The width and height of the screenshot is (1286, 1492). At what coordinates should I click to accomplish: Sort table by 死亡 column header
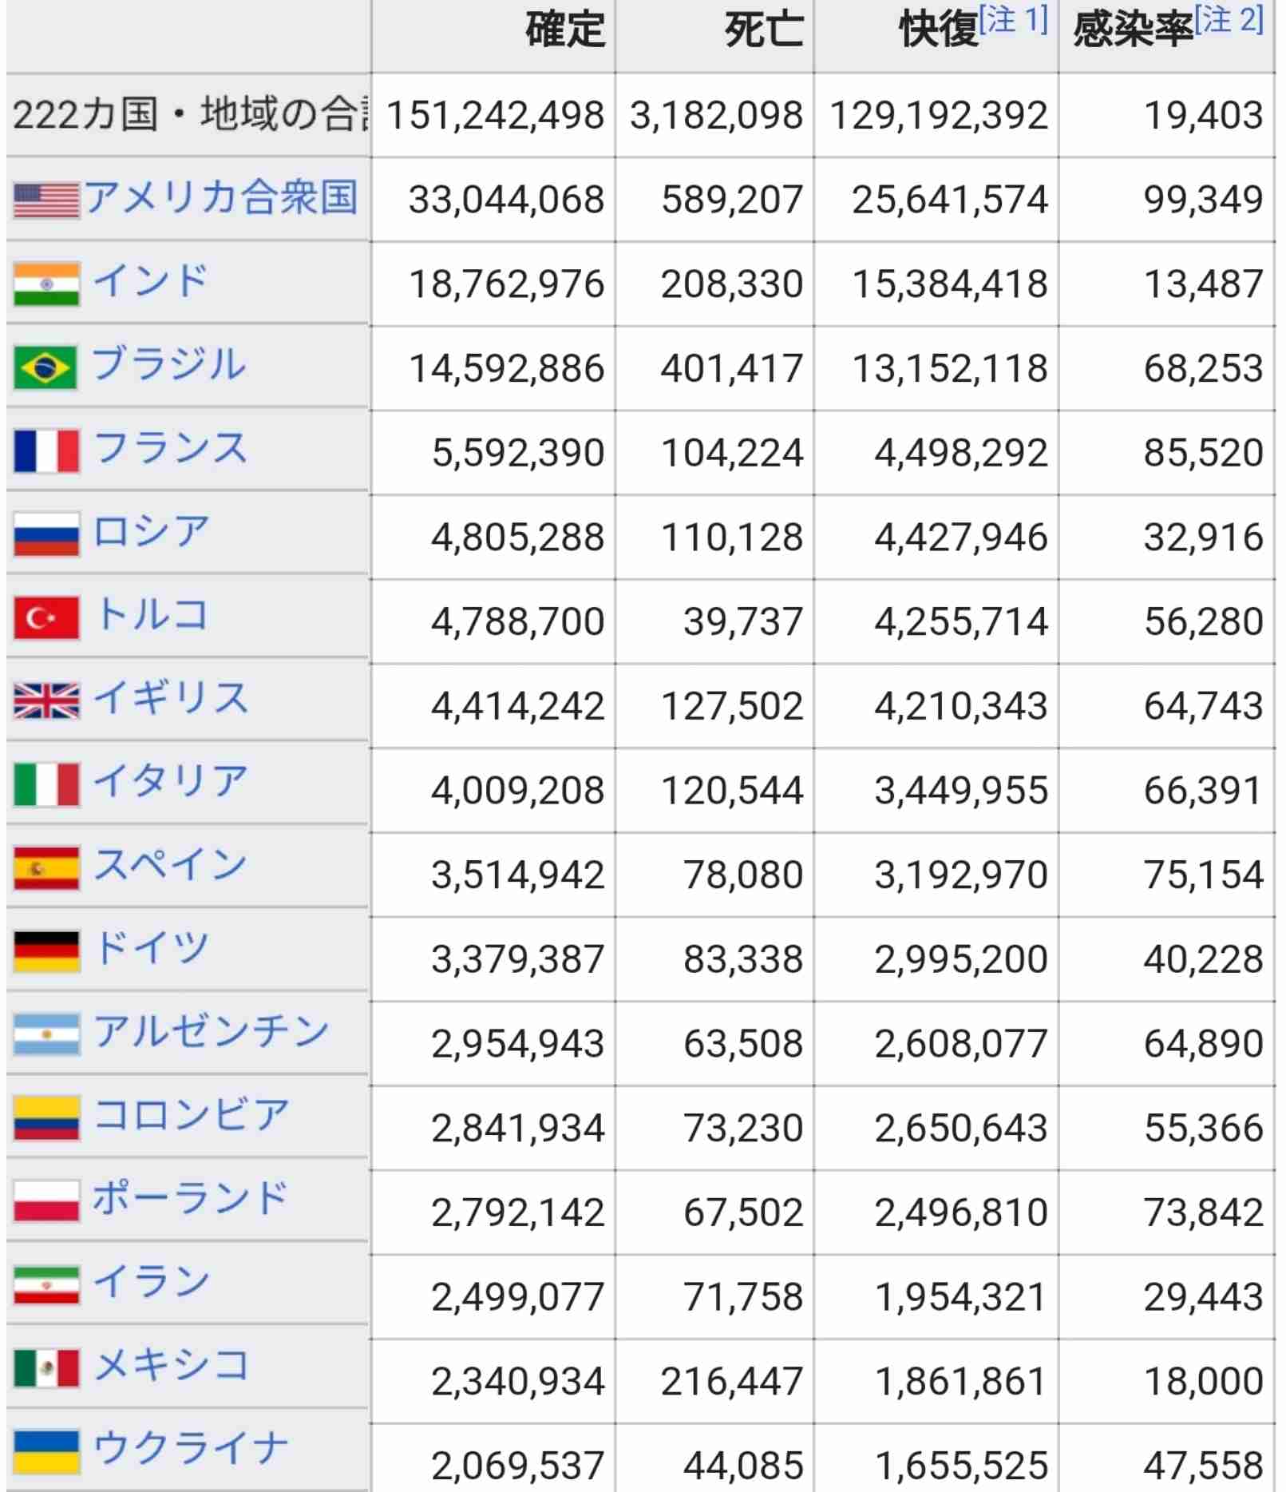pyautogui.click(x=764, y=30)
